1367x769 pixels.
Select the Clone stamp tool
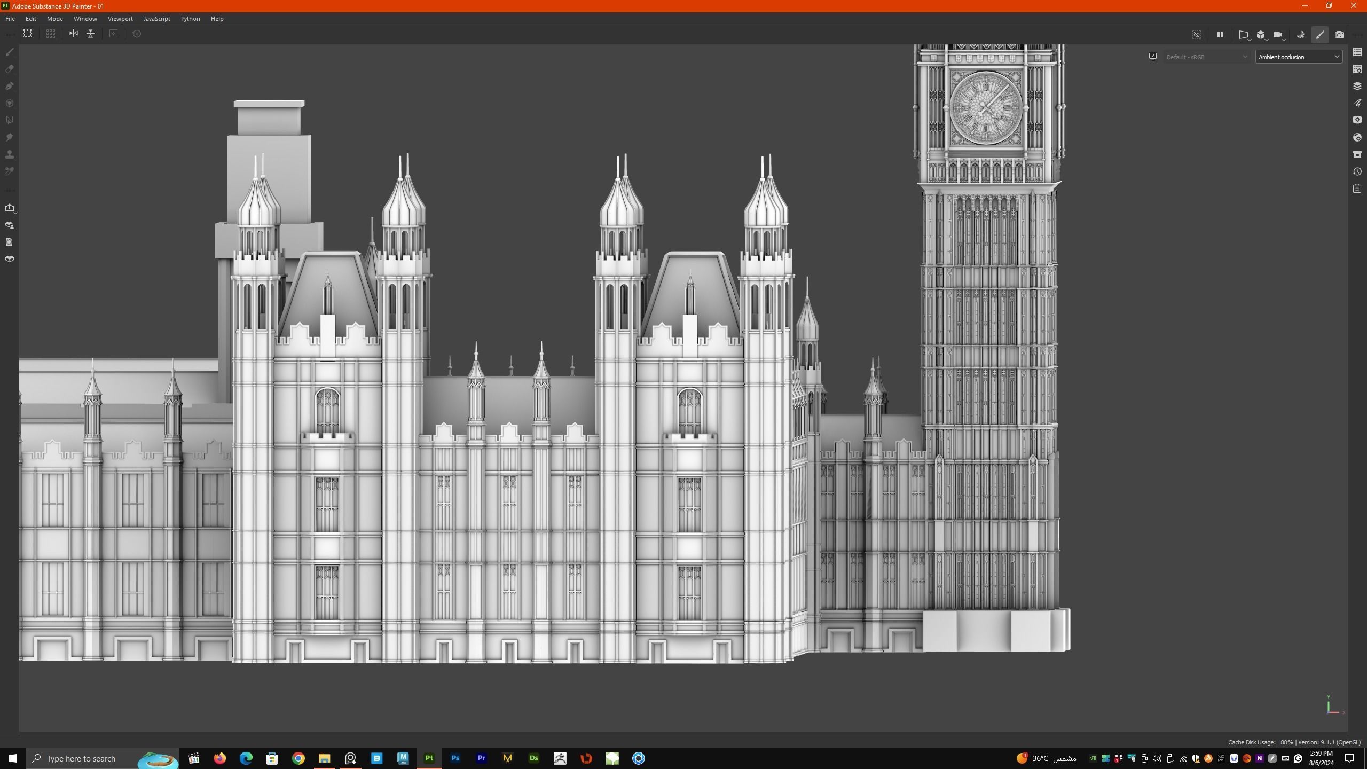9,154
